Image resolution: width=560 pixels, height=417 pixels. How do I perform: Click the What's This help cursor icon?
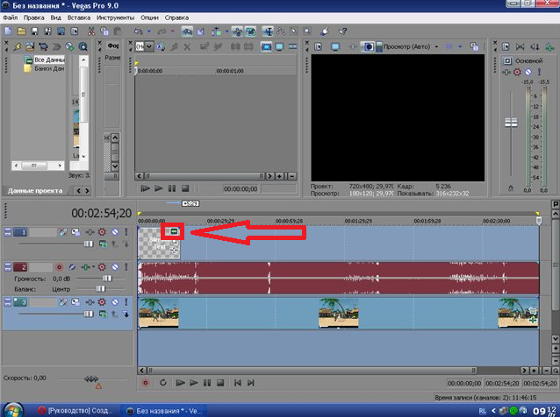pos(343,32)
